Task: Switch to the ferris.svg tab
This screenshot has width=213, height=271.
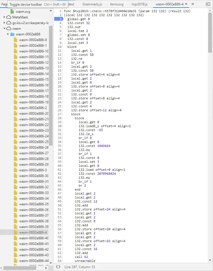Action: [x=117, y=4]
